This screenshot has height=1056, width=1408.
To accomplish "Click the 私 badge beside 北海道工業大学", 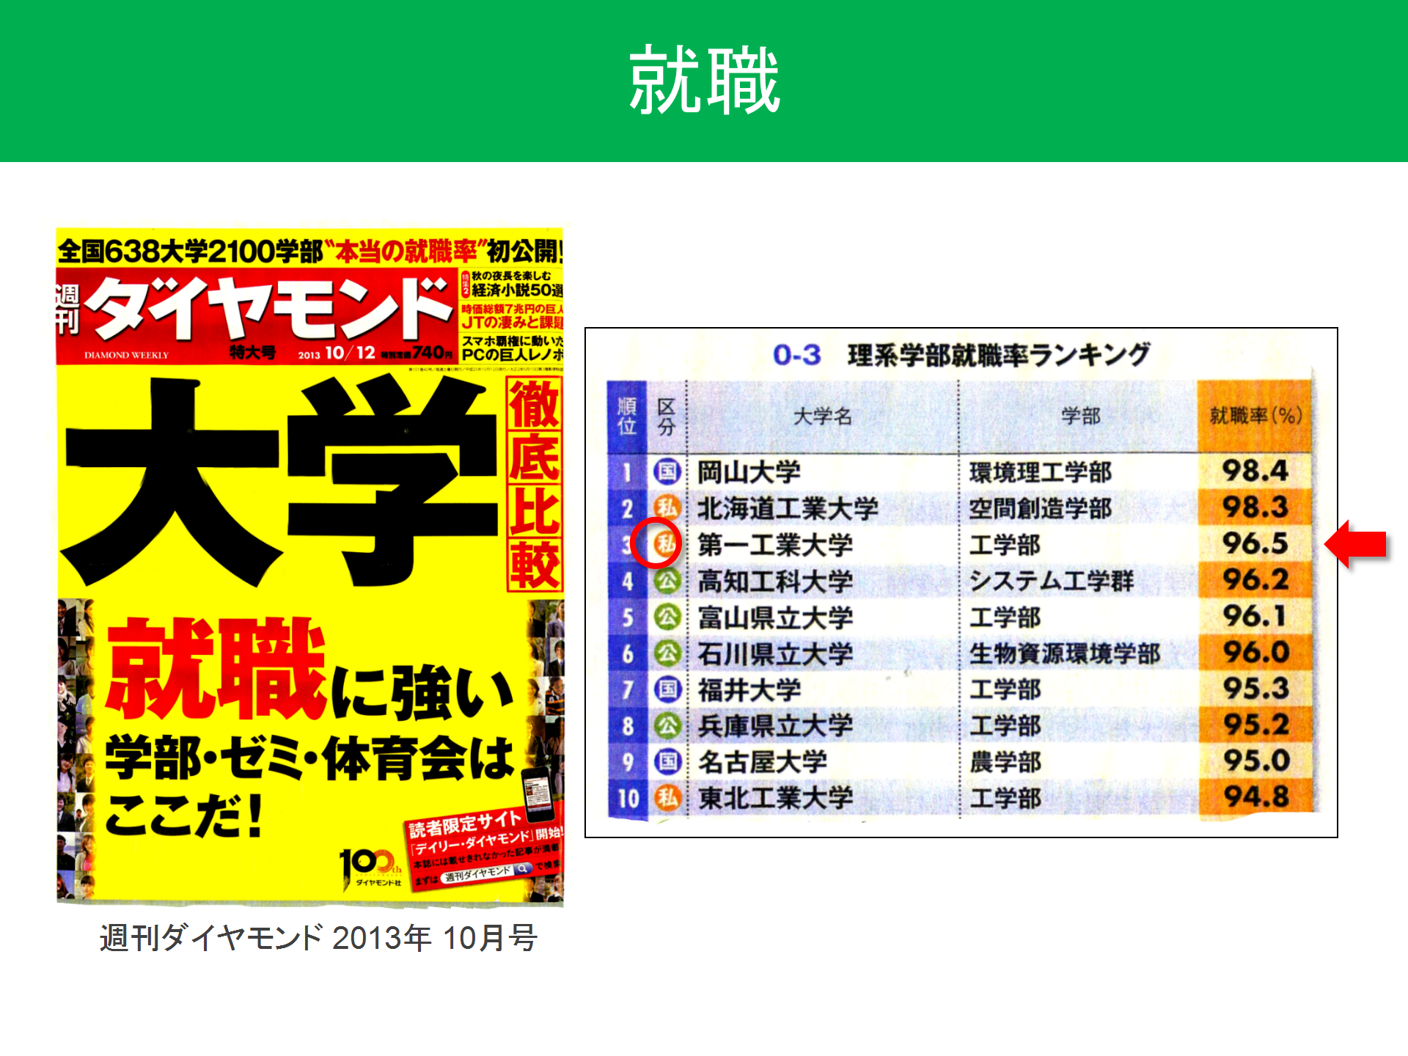I will coord(667,507).
